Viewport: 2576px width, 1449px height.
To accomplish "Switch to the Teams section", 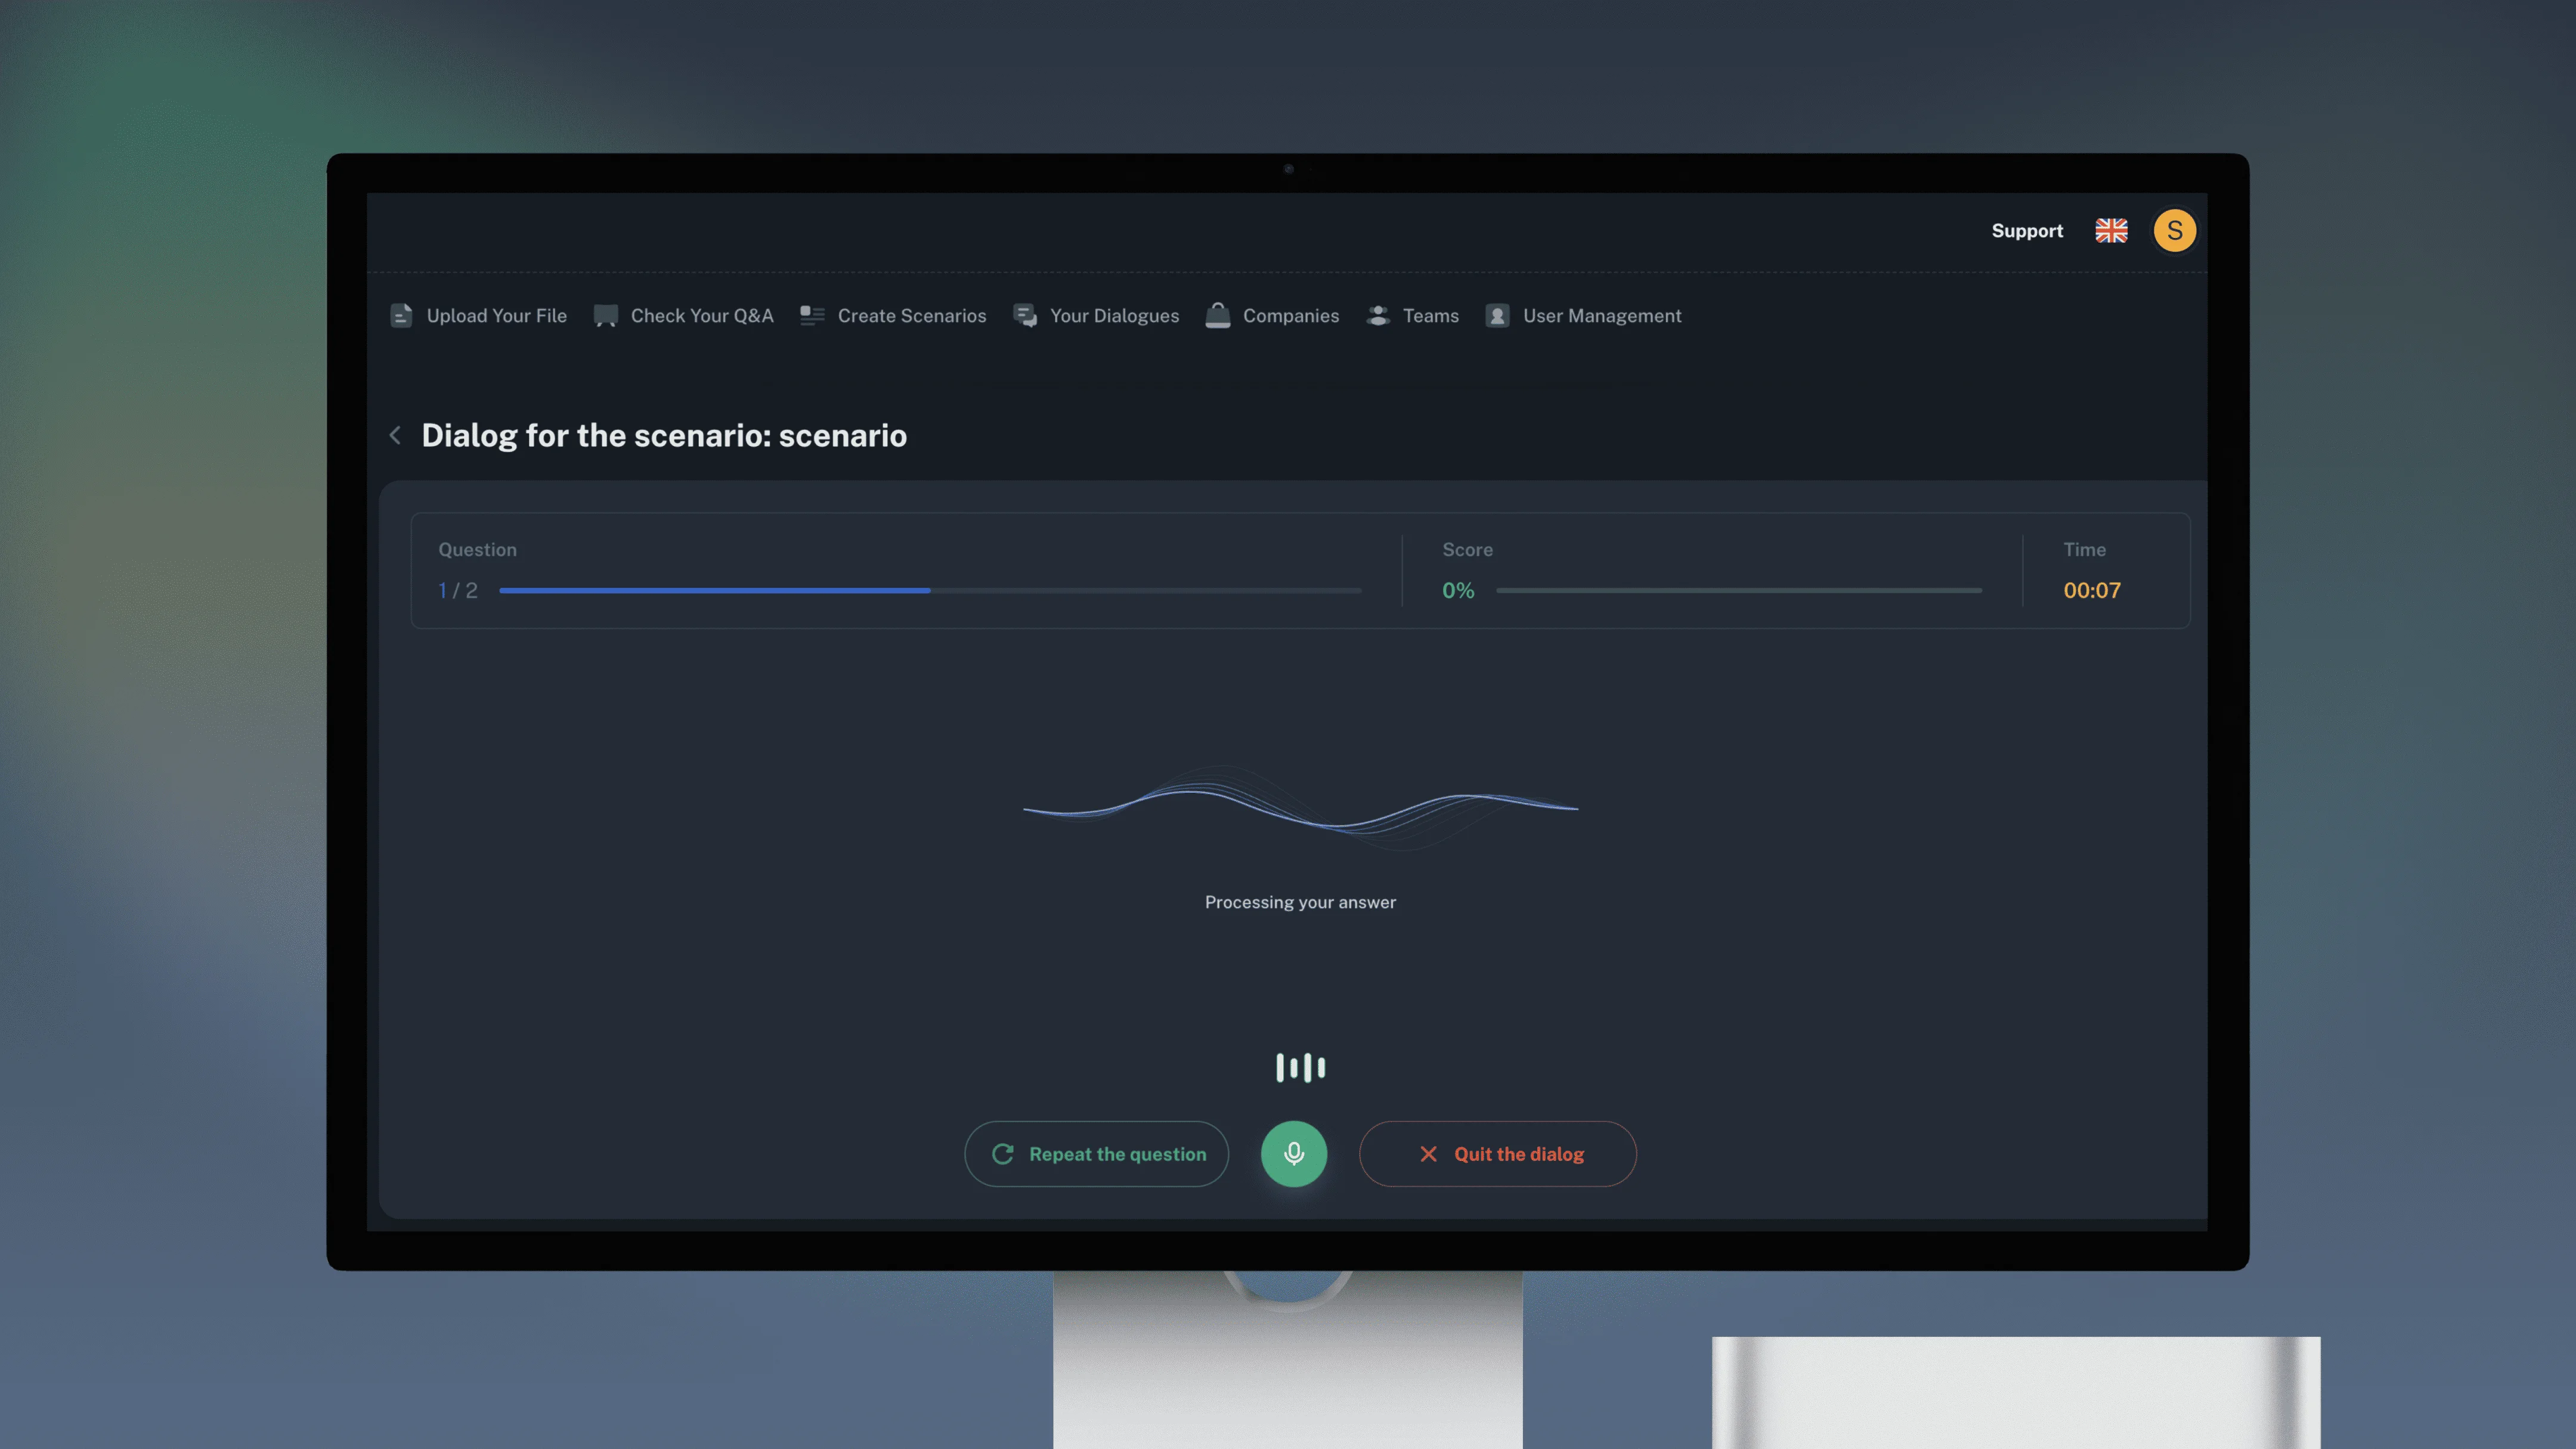I will click(x=1430, y=316).
